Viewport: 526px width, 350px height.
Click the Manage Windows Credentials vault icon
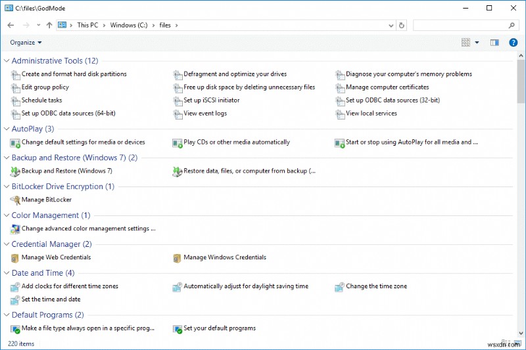pos(177,258)
